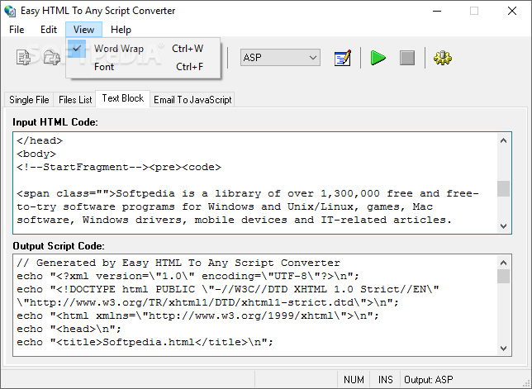
Task: Switch to Email To JavaScript tab
Action: [192, 100]
